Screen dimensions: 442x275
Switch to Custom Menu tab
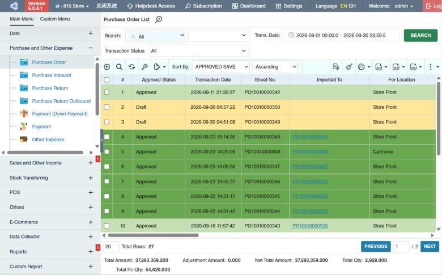coord(55,19)
